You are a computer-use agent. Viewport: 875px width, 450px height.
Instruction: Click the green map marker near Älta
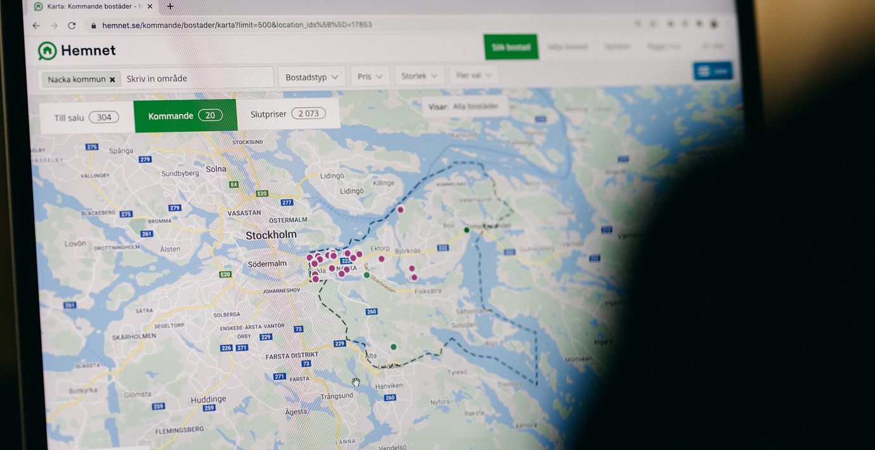(x=394, y=347)
